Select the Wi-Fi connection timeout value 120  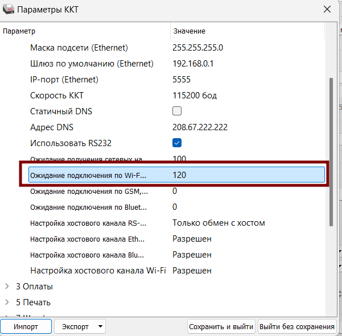179,175
